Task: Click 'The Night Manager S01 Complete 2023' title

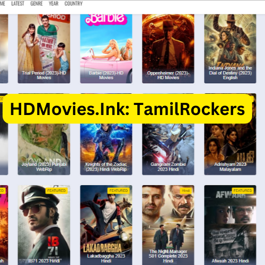Action: click(168, 256)
